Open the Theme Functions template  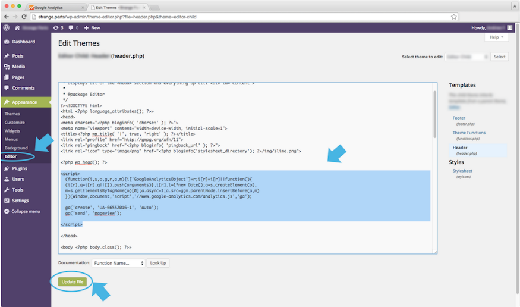[x=469, y=133]
